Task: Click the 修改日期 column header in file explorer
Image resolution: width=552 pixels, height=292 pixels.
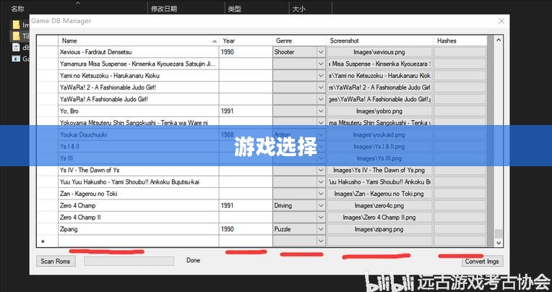Action: click(164, 9)
